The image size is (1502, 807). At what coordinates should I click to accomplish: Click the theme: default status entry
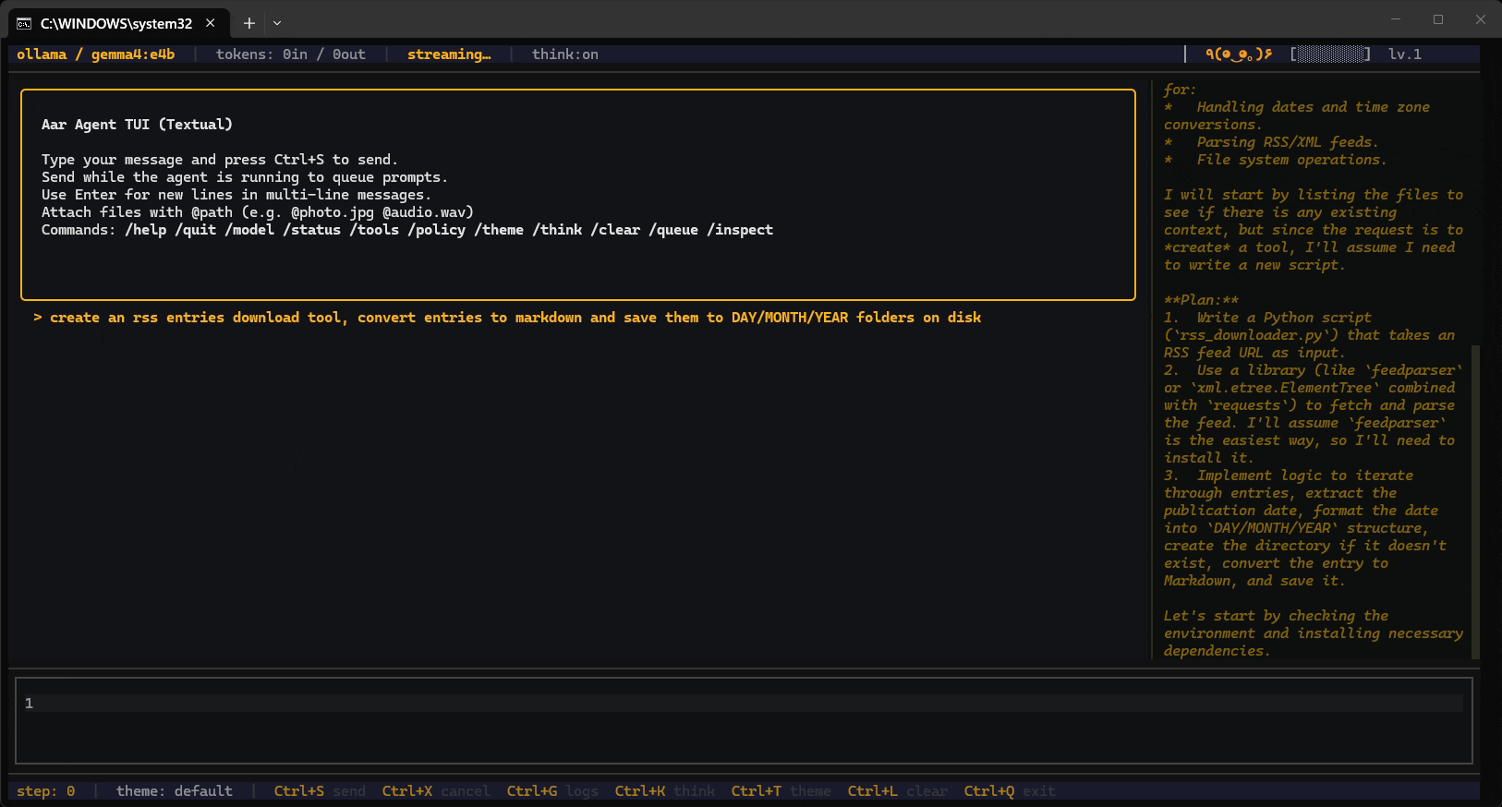175,791
